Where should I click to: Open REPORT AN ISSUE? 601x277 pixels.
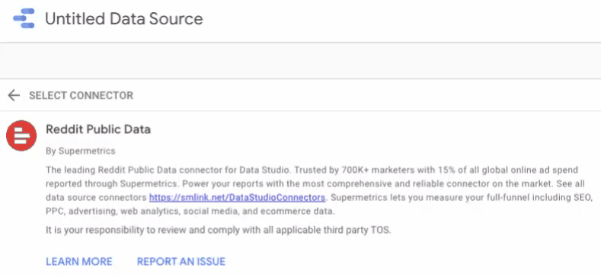click(181, 262)
